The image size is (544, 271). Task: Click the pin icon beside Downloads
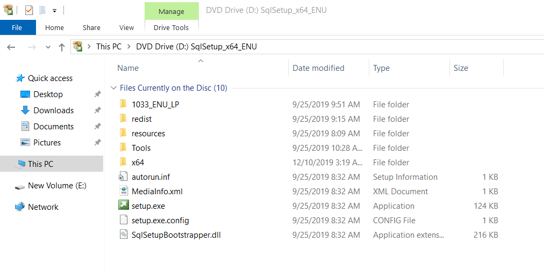(x=97, y=111)
